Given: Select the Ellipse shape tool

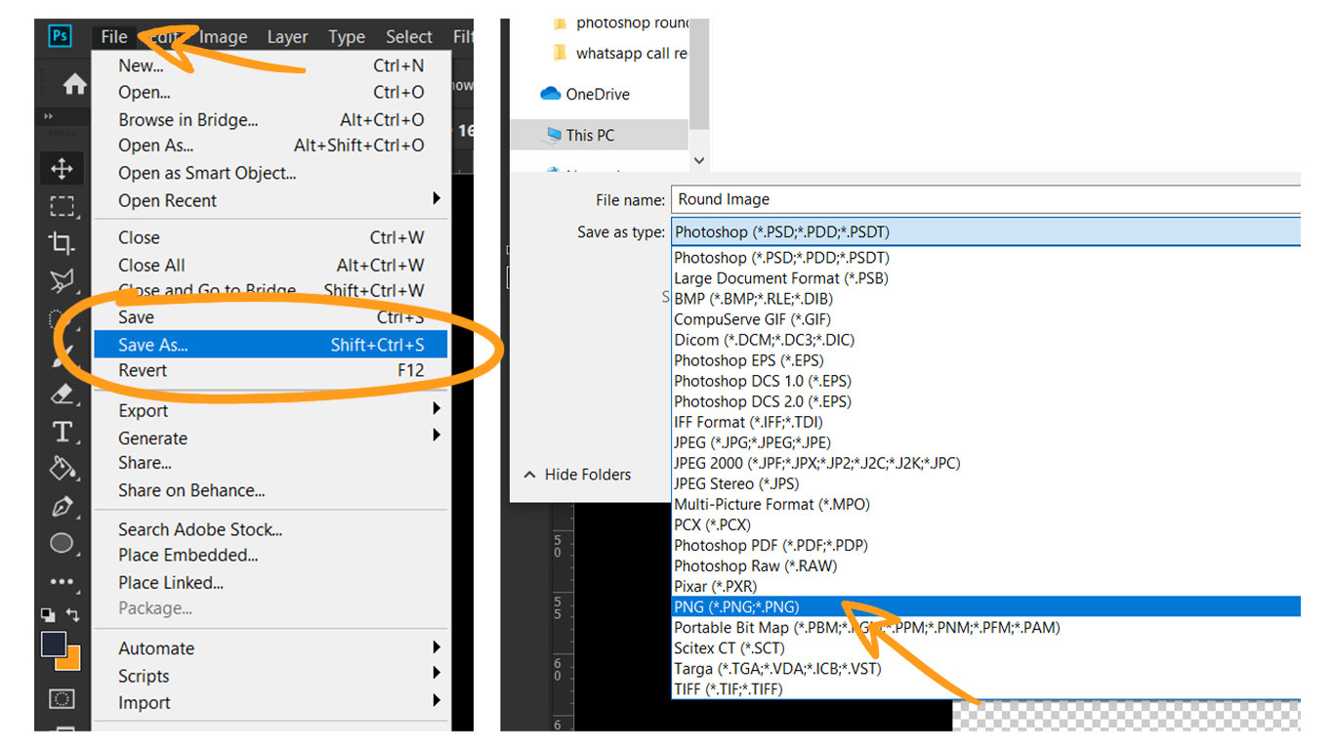Looking at the screenshot, I should click(x=62, y=544).
